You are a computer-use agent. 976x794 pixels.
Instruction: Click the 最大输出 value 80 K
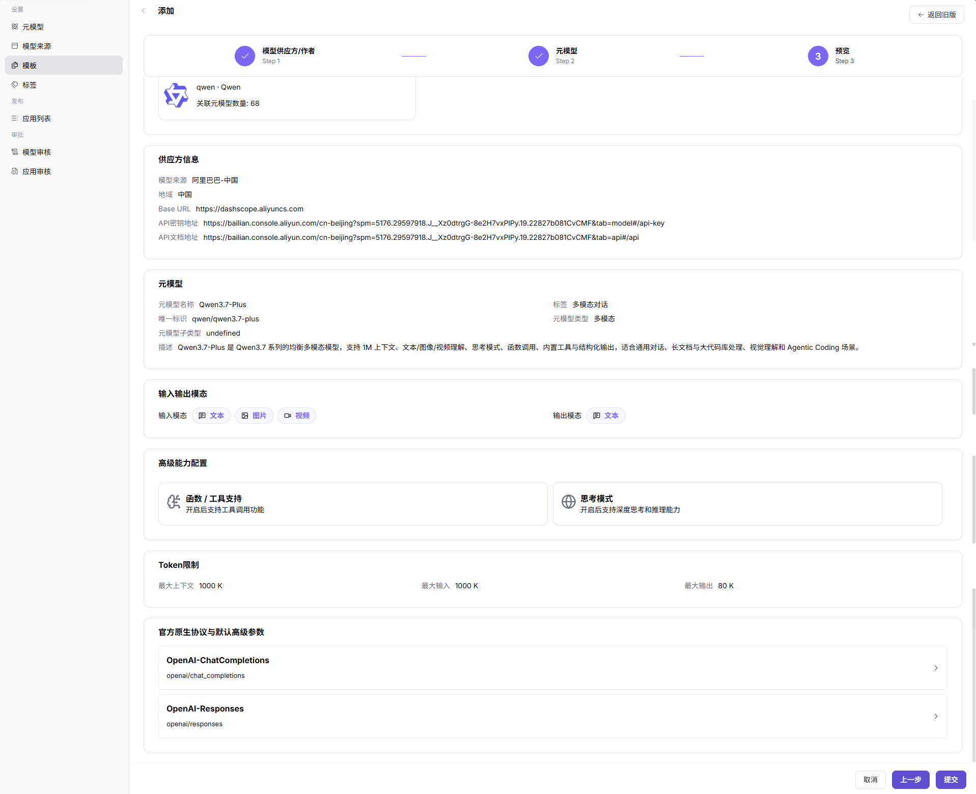click(726, 586)
